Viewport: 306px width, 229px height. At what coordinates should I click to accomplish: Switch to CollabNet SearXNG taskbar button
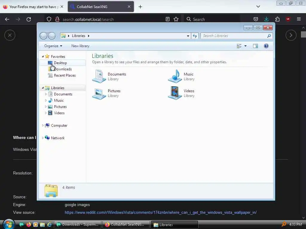coord(126,225)
